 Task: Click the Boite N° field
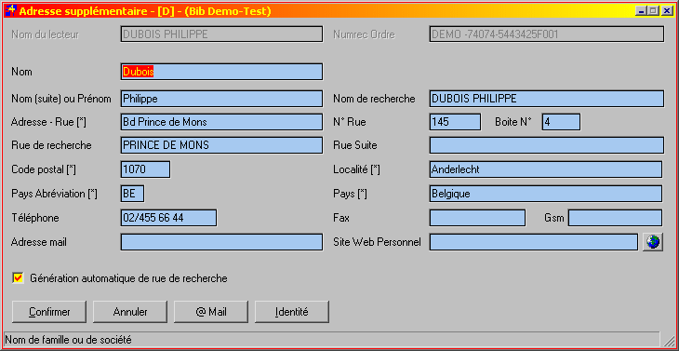tap(561, 122)
